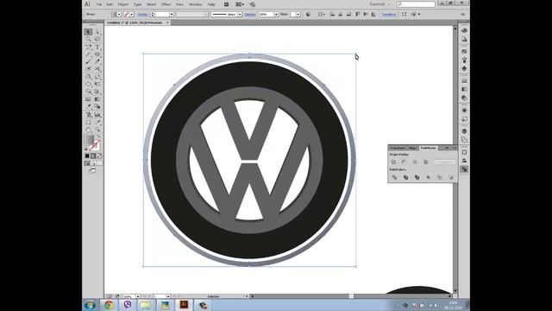
Task: Select the Zoom magnifier tool
Action: [x=97, y=130]
